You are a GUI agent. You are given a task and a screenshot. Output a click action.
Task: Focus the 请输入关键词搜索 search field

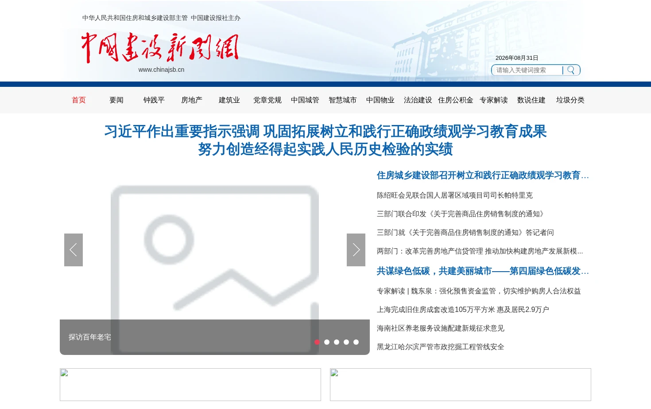528,70
